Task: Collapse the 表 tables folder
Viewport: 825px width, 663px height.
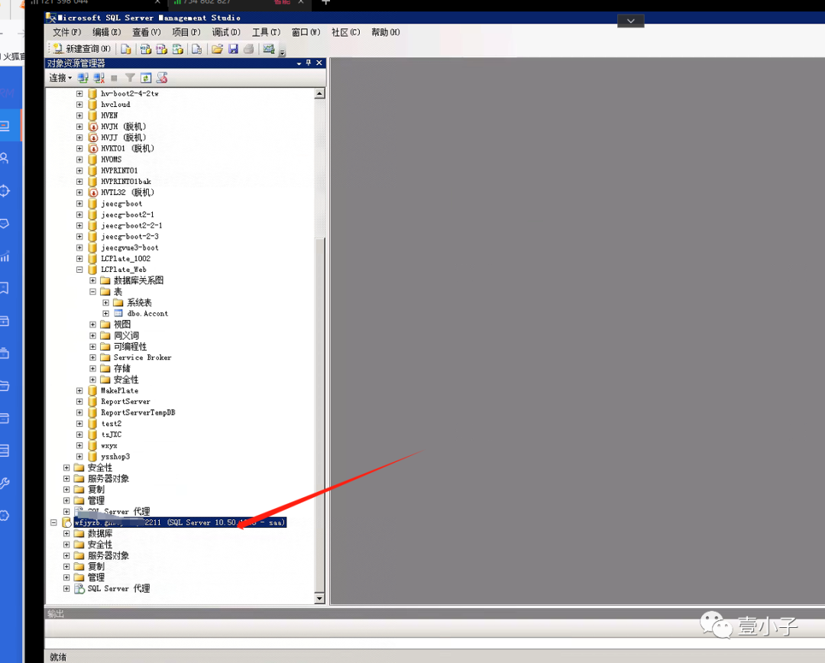Action: [x=92, y=292]
